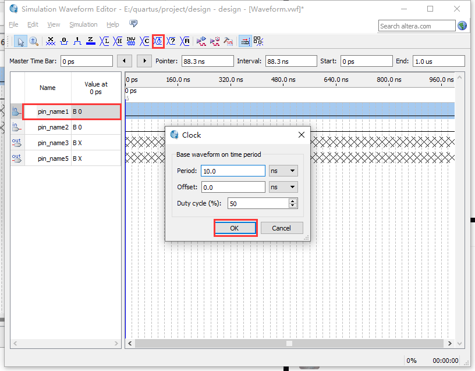This screenshot has width=475, height=371.
Task: Apply Weak Low (L) value
Action: (x=104, y=41)
